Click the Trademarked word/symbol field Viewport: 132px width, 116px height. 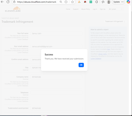[x=56, y=108]
